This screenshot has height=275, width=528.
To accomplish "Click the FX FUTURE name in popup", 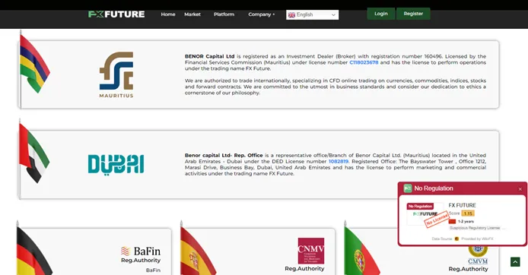I will [x=463, y=205].
